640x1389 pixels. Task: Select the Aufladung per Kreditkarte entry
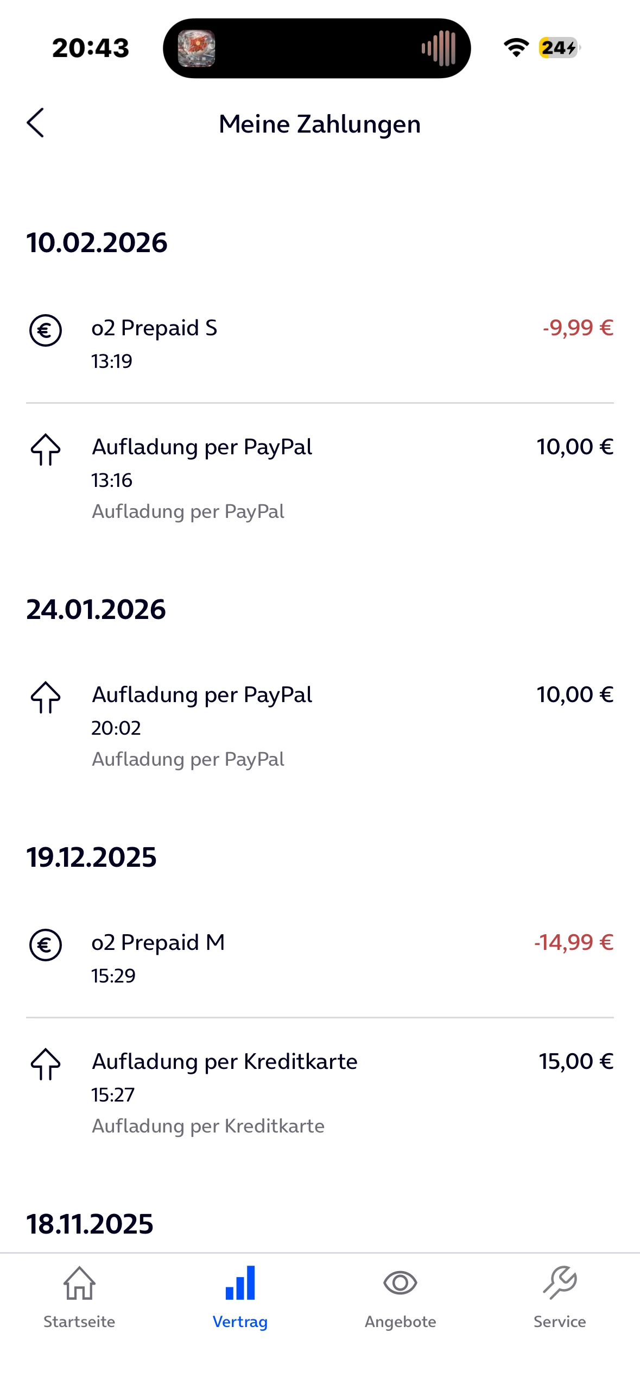point(225,1062)
